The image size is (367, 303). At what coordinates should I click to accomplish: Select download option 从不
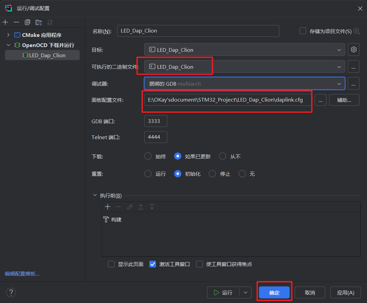pos(223,156)
